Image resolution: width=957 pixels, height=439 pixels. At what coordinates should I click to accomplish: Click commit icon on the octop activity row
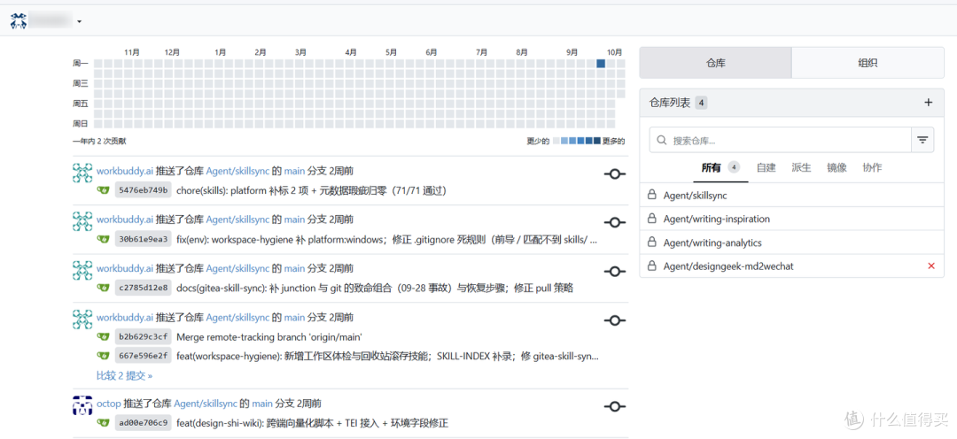coord(615,406)
